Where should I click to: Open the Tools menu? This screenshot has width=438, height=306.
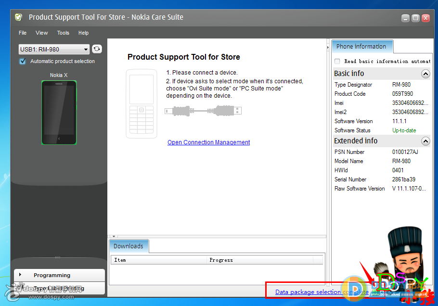63,33
